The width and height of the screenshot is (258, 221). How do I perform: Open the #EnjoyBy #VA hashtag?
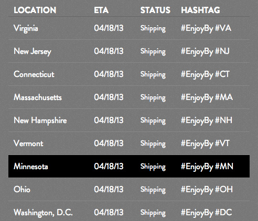(x=206, y=28)
